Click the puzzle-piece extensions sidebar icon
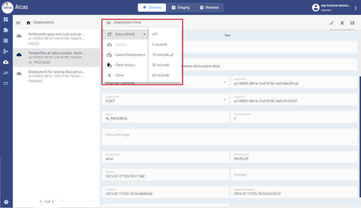This screenshot has width=361, height=208. 6,30
